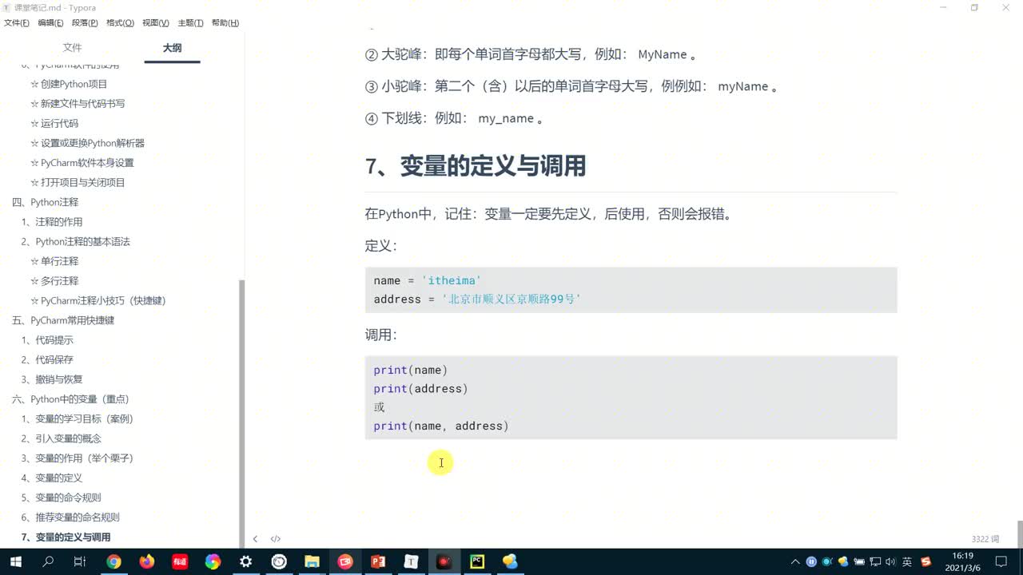Open the 编辑(E) menu
Viewport: 1023px width, 575px height.
[x=50, y=23]
